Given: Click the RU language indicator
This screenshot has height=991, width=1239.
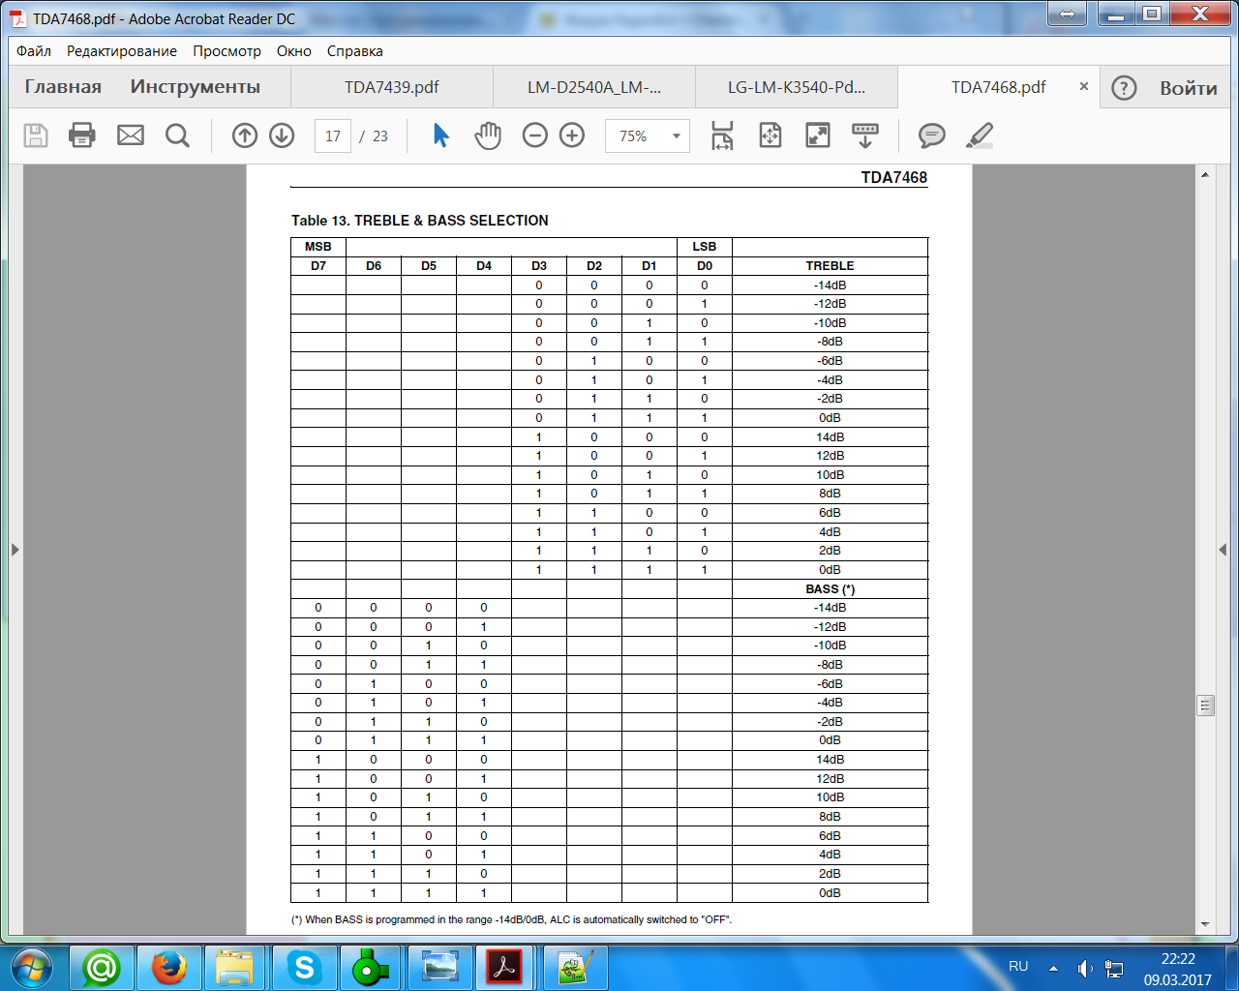Looking at the screenshot, I should [1018, 967].
